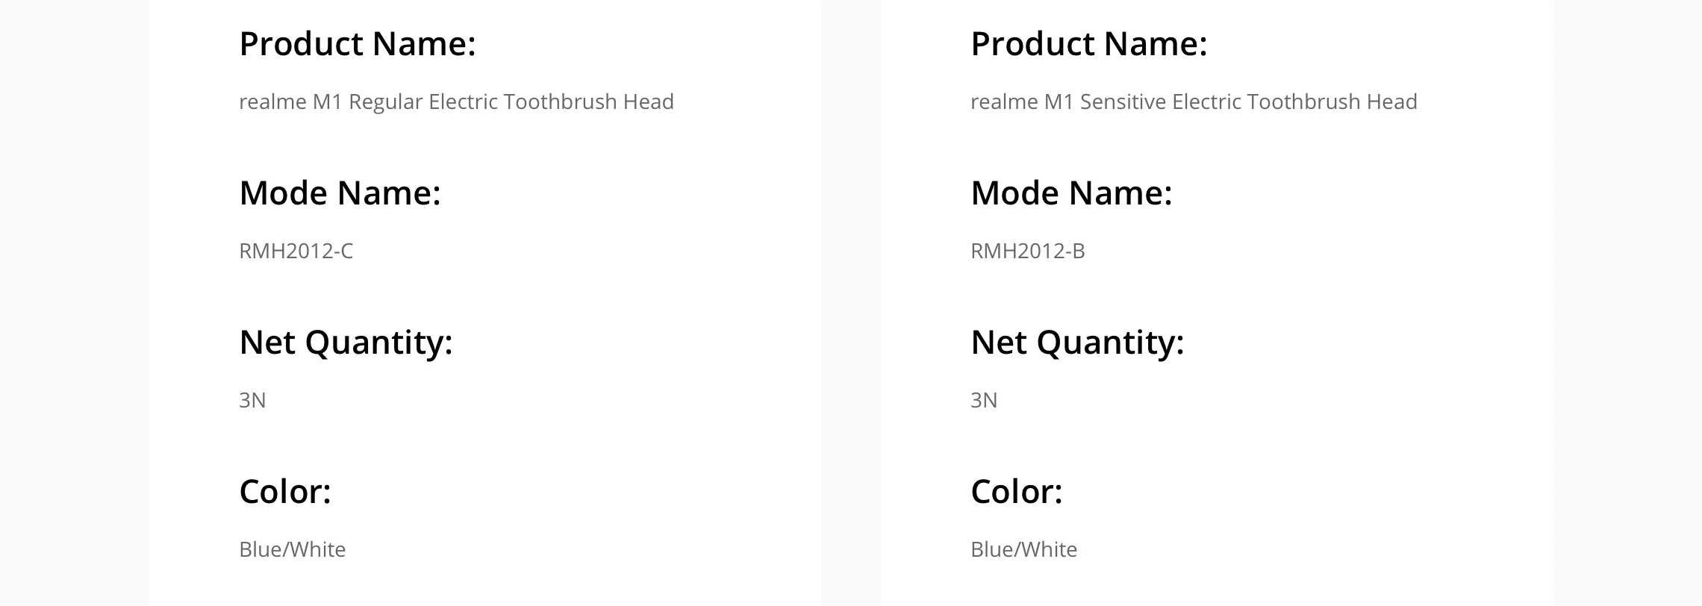Click the Color heading in the Regular head card
1702x606 pixels.
284,491
